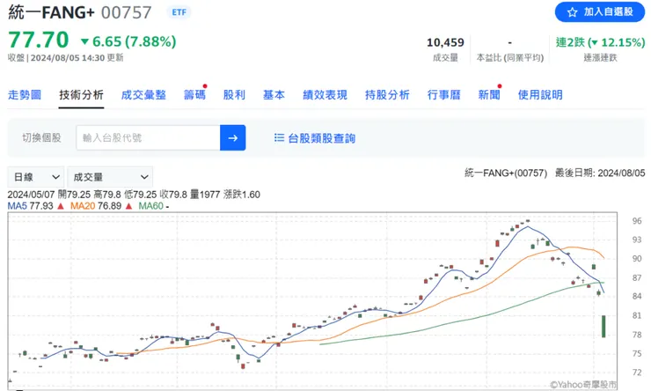Go to the 新聞 tab
The height and width of the screenshot is (391, 651).
tap(489, 95)
